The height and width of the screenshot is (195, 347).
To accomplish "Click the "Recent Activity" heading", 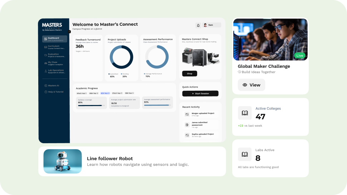I will [191, 107].
